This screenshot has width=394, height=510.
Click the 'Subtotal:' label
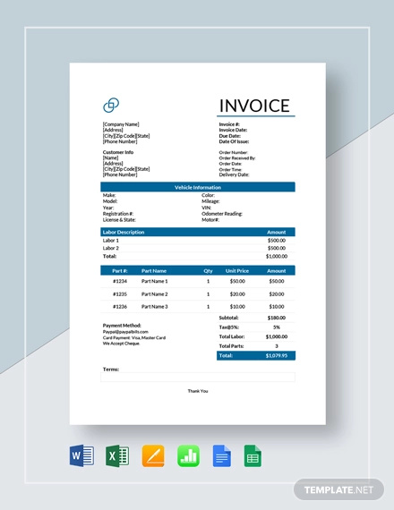tap(228, 318)
